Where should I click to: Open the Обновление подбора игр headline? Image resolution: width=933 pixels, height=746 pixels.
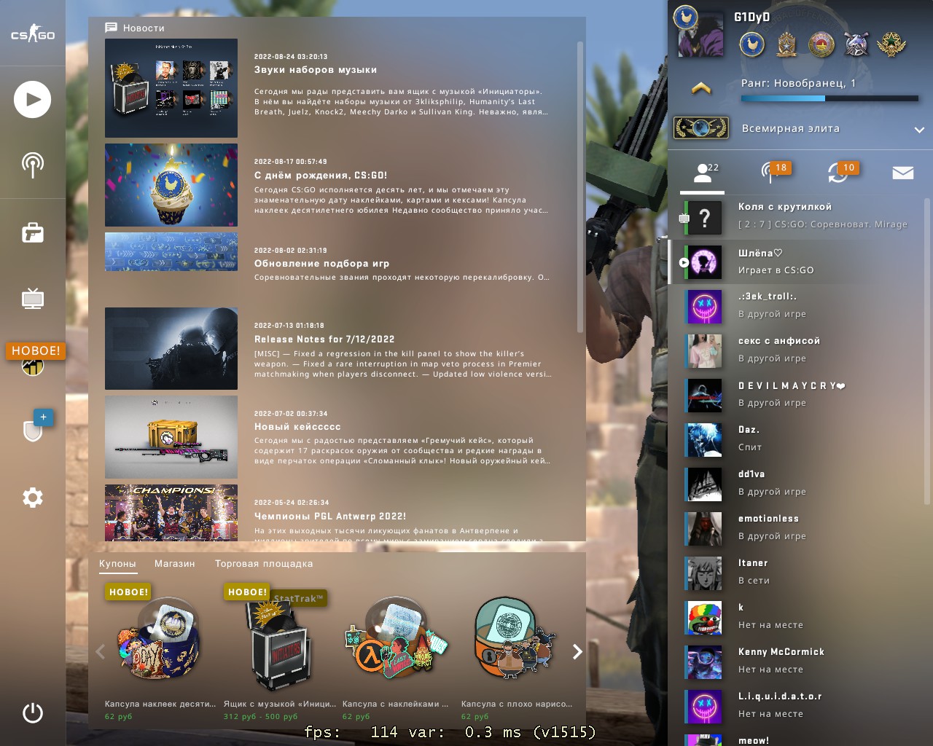click(x=321, y=264)
